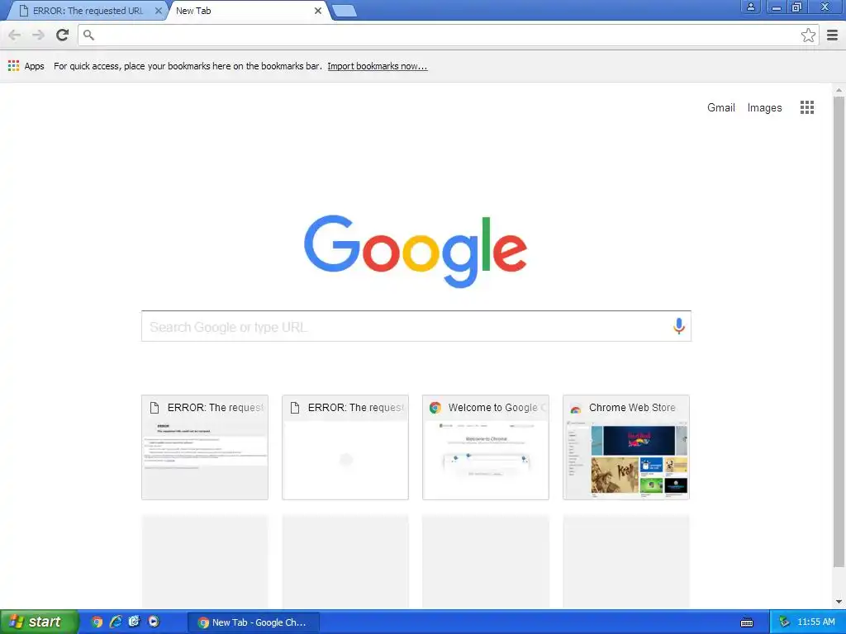This screenshot has height=634, width=846.
Task: Restore down the Chrome window
Action: (796, 7)
